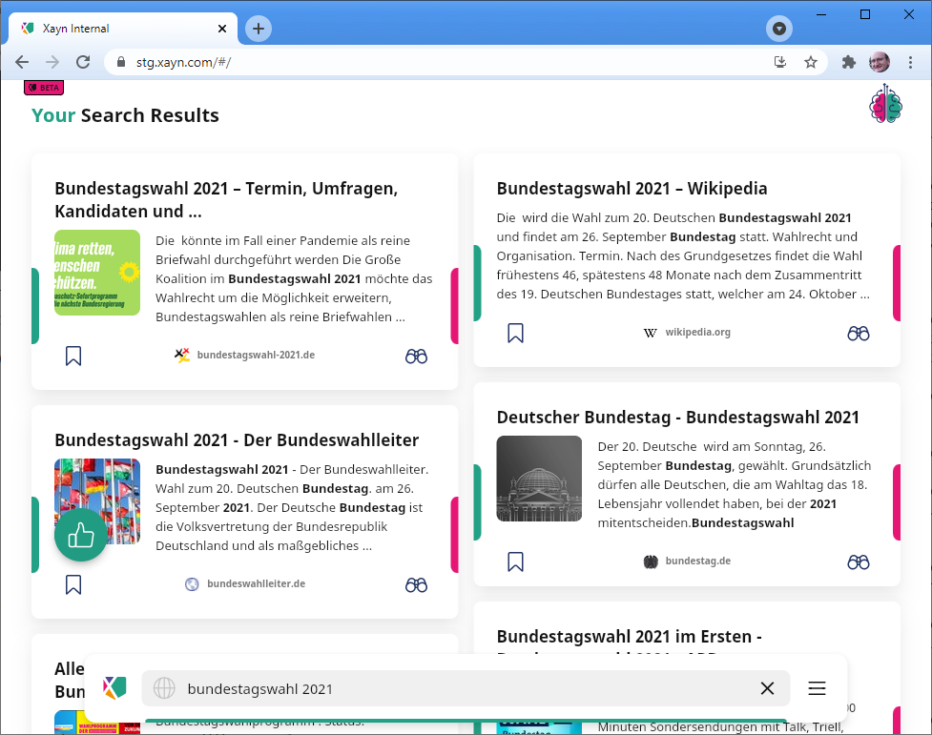This screenshot has width=932, height=735.
Task: Click the install app icon in address bar
Action: point(779,62)
